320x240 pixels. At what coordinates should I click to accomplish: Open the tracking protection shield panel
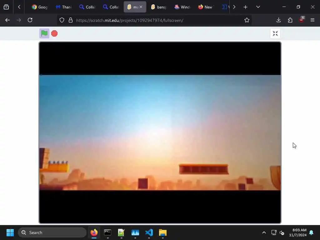pyautogui.click(x=62, y=20)
